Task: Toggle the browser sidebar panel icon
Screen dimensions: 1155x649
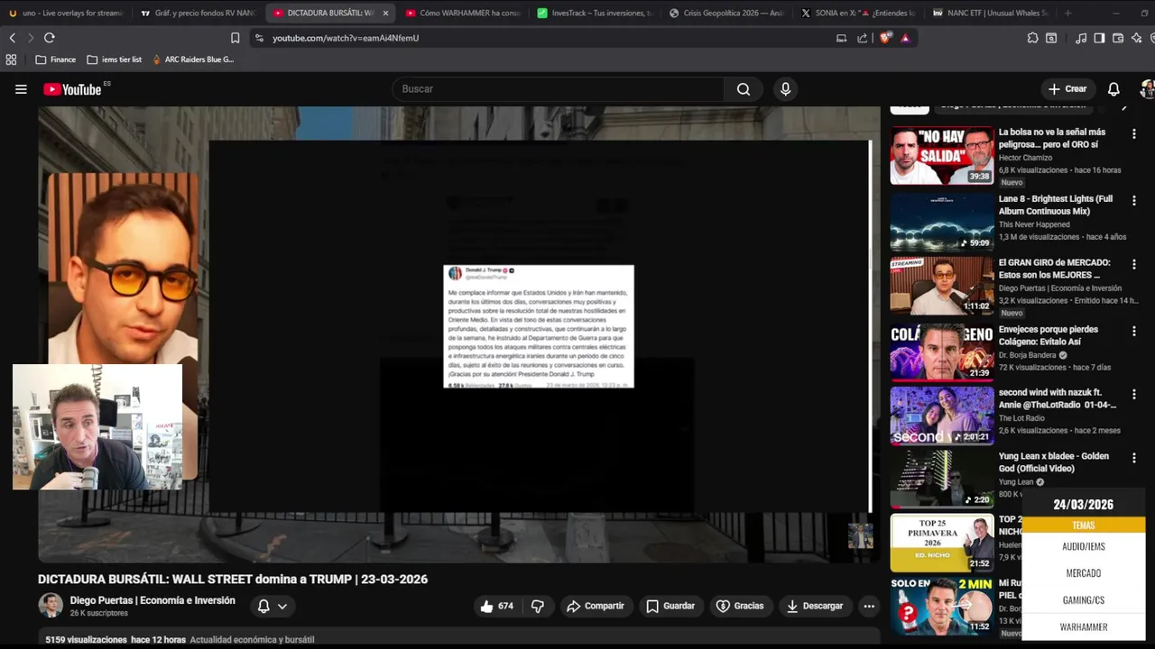Action: pos(1099,38)
